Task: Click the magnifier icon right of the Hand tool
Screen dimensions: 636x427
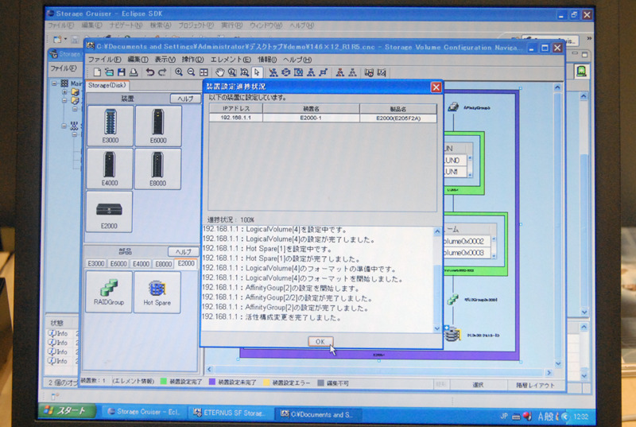Action: pos(232,72)
